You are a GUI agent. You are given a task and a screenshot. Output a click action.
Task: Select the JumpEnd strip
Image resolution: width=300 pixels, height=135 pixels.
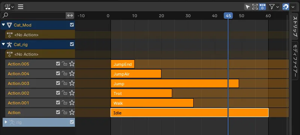point(122,64)
